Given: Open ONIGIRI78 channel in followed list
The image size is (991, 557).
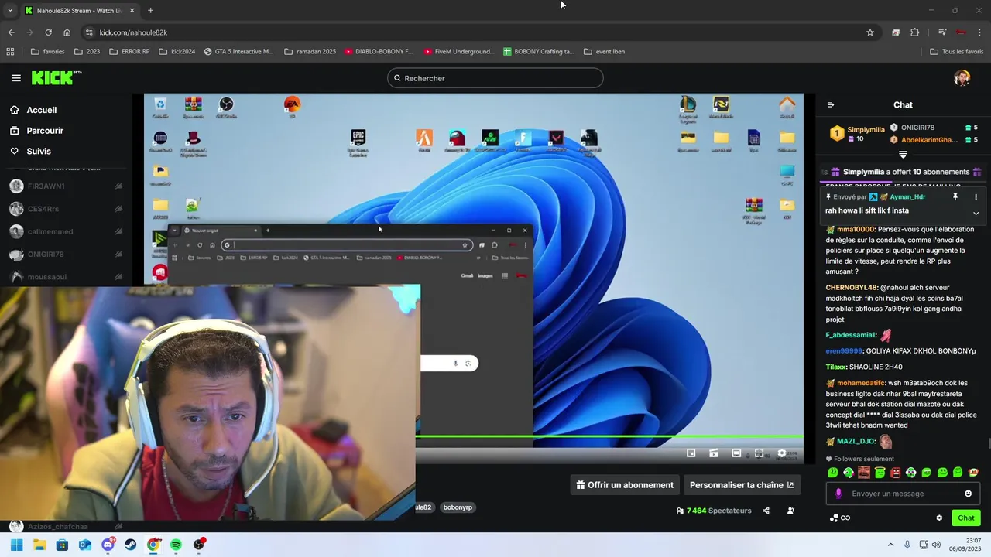Looking at the screenshot, I should coord(66,255).
